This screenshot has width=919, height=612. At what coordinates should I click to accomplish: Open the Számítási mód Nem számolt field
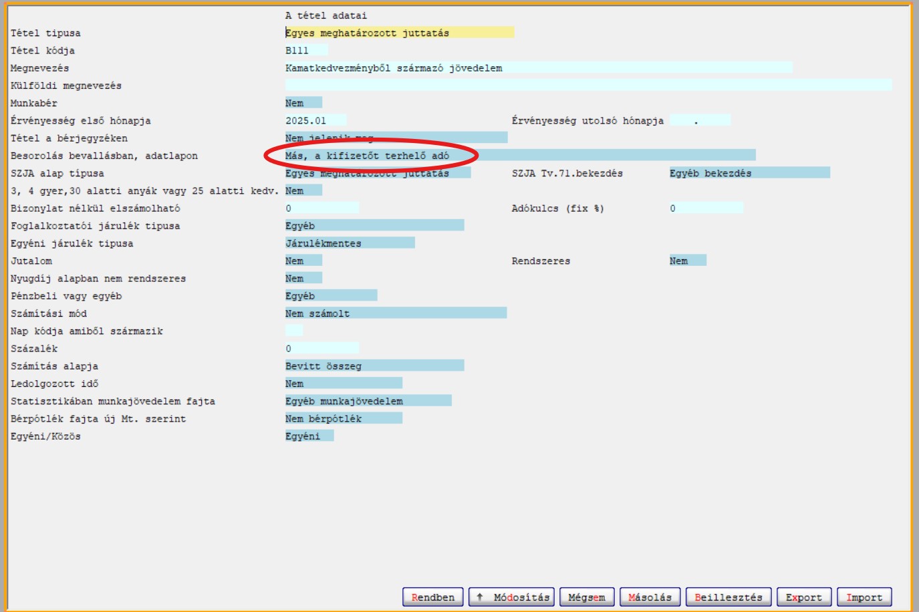395,313
